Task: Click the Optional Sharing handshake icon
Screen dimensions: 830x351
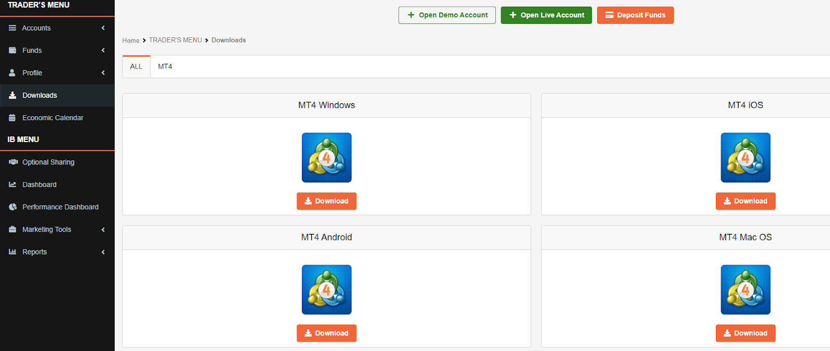Action: point(13,162)
